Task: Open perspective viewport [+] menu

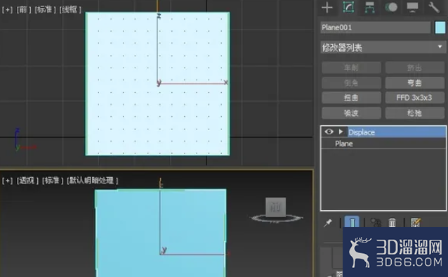Action: 7,181
